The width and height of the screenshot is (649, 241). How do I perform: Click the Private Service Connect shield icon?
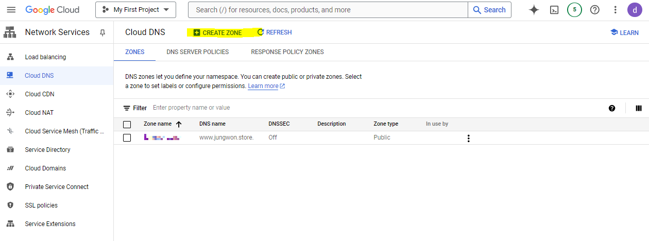click(10, 187)
